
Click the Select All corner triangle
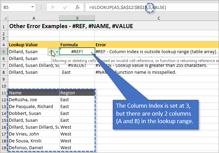[3, 18]
